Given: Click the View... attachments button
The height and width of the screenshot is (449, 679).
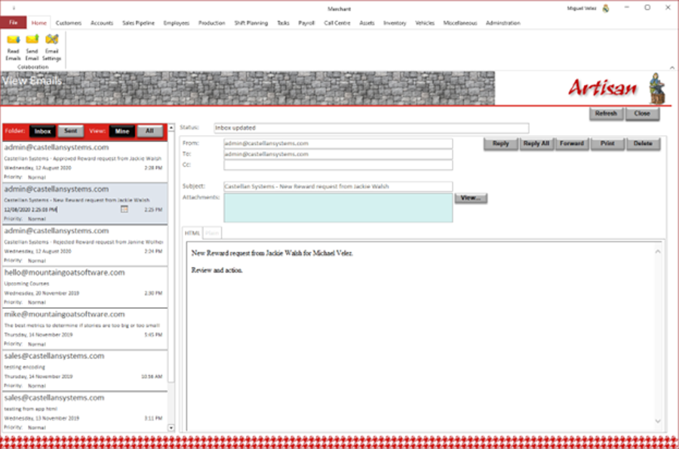Looking at the screenshot, I should tap(471, 198).
